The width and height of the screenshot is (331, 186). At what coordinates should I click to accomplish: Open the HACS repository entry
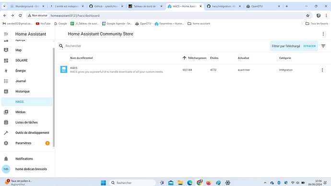click(x=117, y=70)
